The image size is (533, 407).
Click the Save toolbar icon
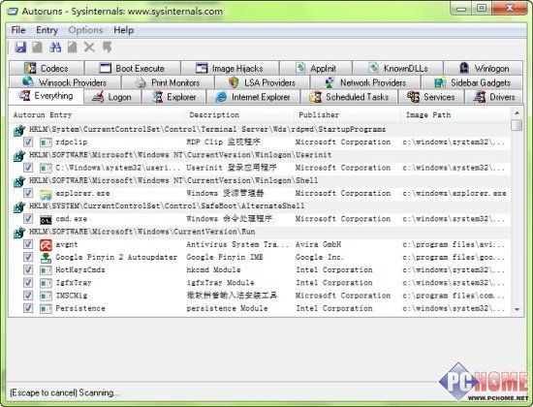coord(20,47)
